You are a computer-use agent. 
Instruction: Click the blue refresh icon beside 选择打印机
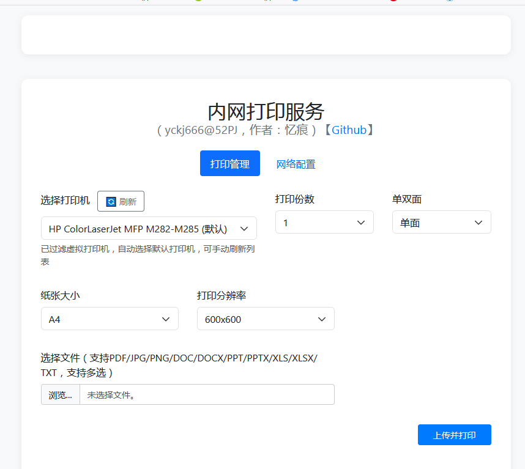point(111,202)
